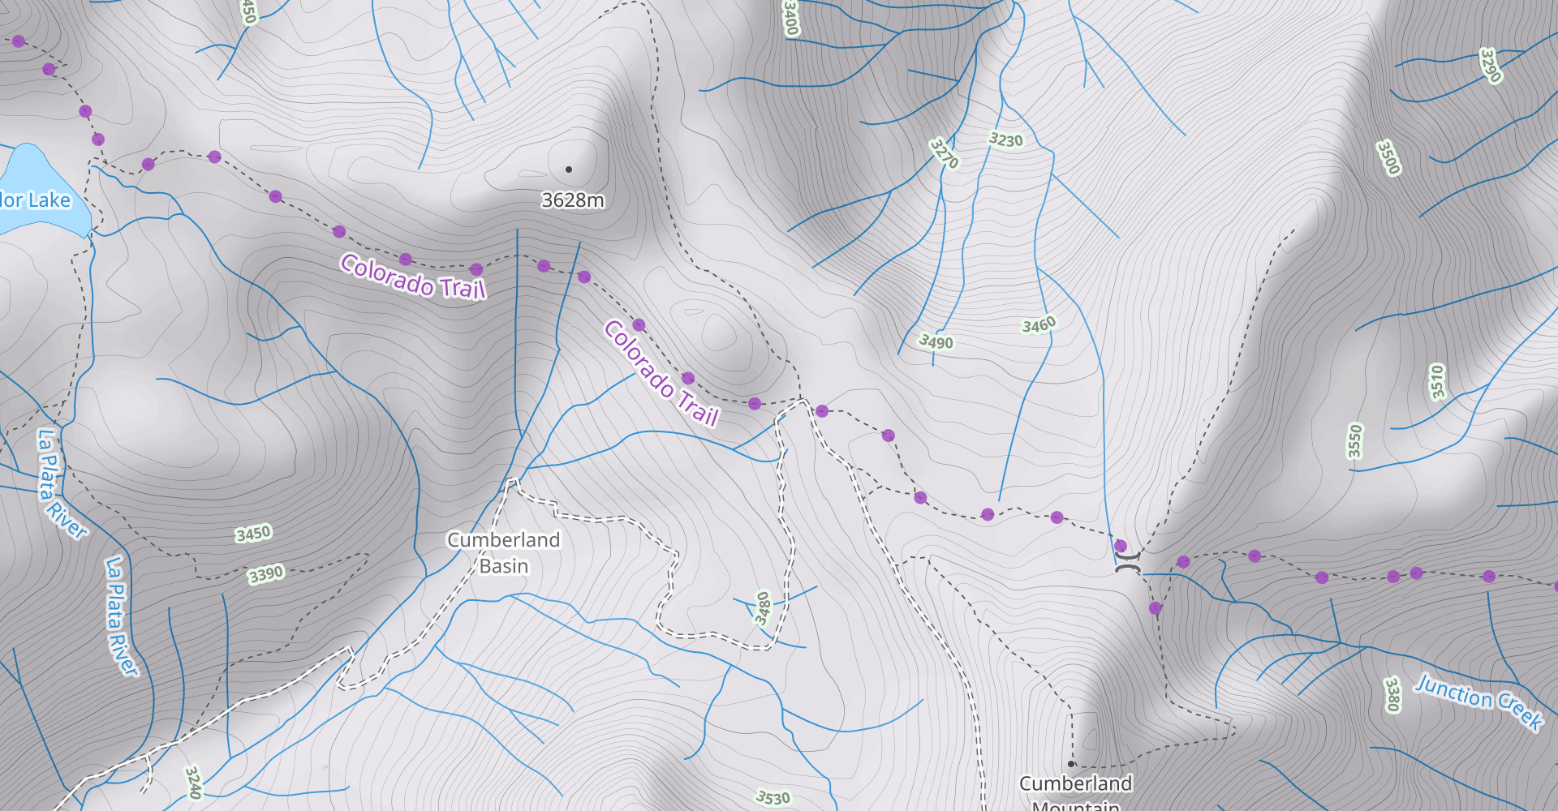
Task: Select contour label '3290'
Action: [1491, 65]
